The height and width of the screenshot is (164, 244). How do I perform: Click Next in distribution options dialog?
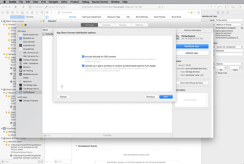click(166, 97)
